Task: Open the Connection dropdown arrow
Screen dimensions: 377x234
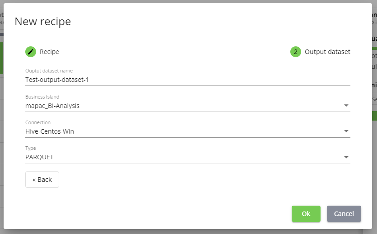Action: (346, 131)
